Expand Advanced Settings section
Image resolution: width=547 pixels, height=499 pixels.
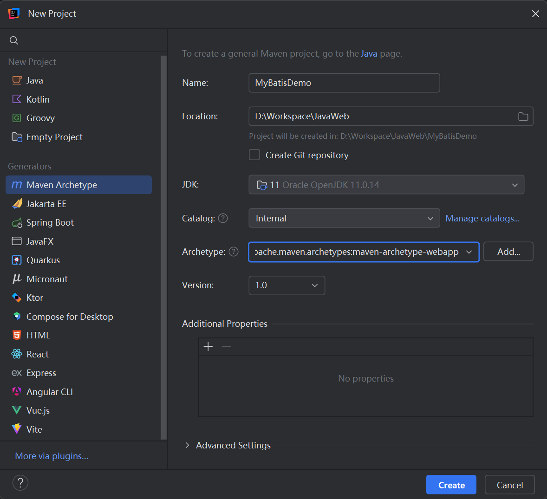pos(187,445)
